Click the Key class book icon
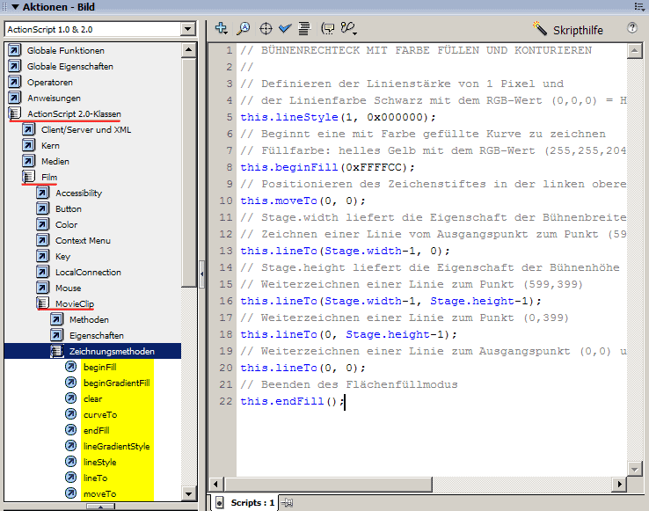649x511 pixels. tap(42, 256)
